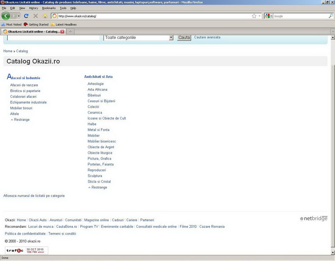The width and height of the screenshot is (335, 261).
Task: Go to the Firefox Home page icon
Action: click(45, 16)
